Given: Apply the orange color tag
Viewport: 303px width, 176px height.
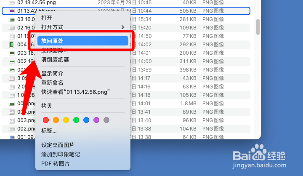Looking at the screenshot, I should pos(56,120).
